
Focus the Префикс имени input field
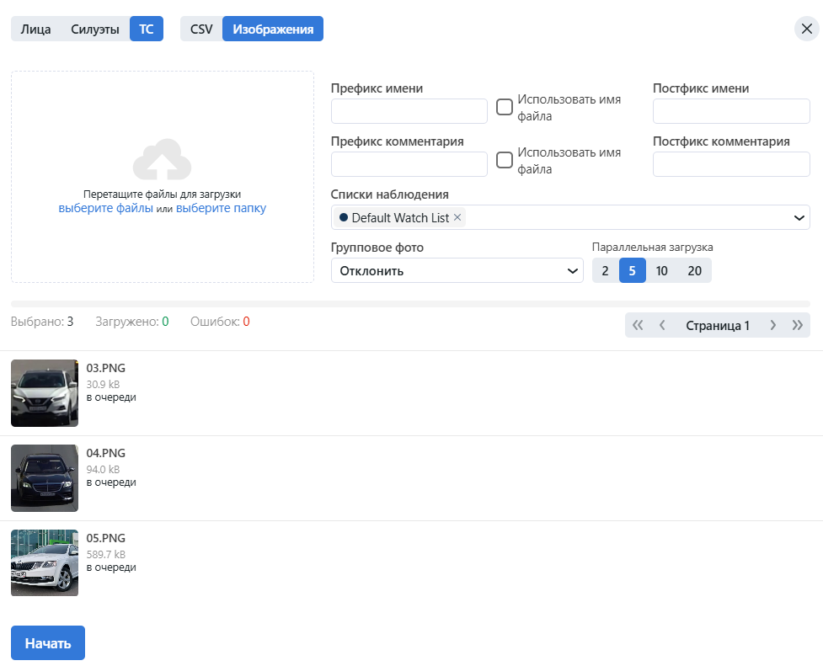click(409, 111)
